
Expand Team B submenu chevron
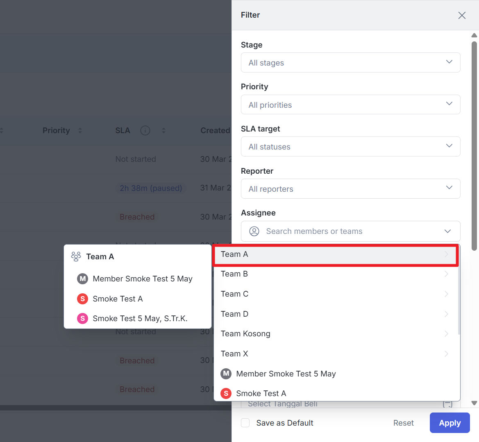click(446, 274)
